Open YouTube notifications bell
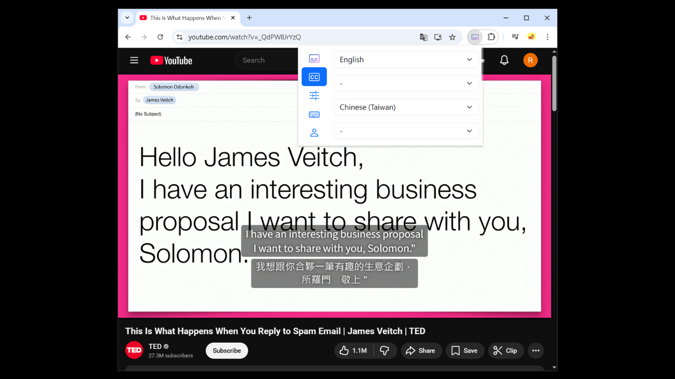Screen dimensions: 675x379 click(x=504, y=61)
